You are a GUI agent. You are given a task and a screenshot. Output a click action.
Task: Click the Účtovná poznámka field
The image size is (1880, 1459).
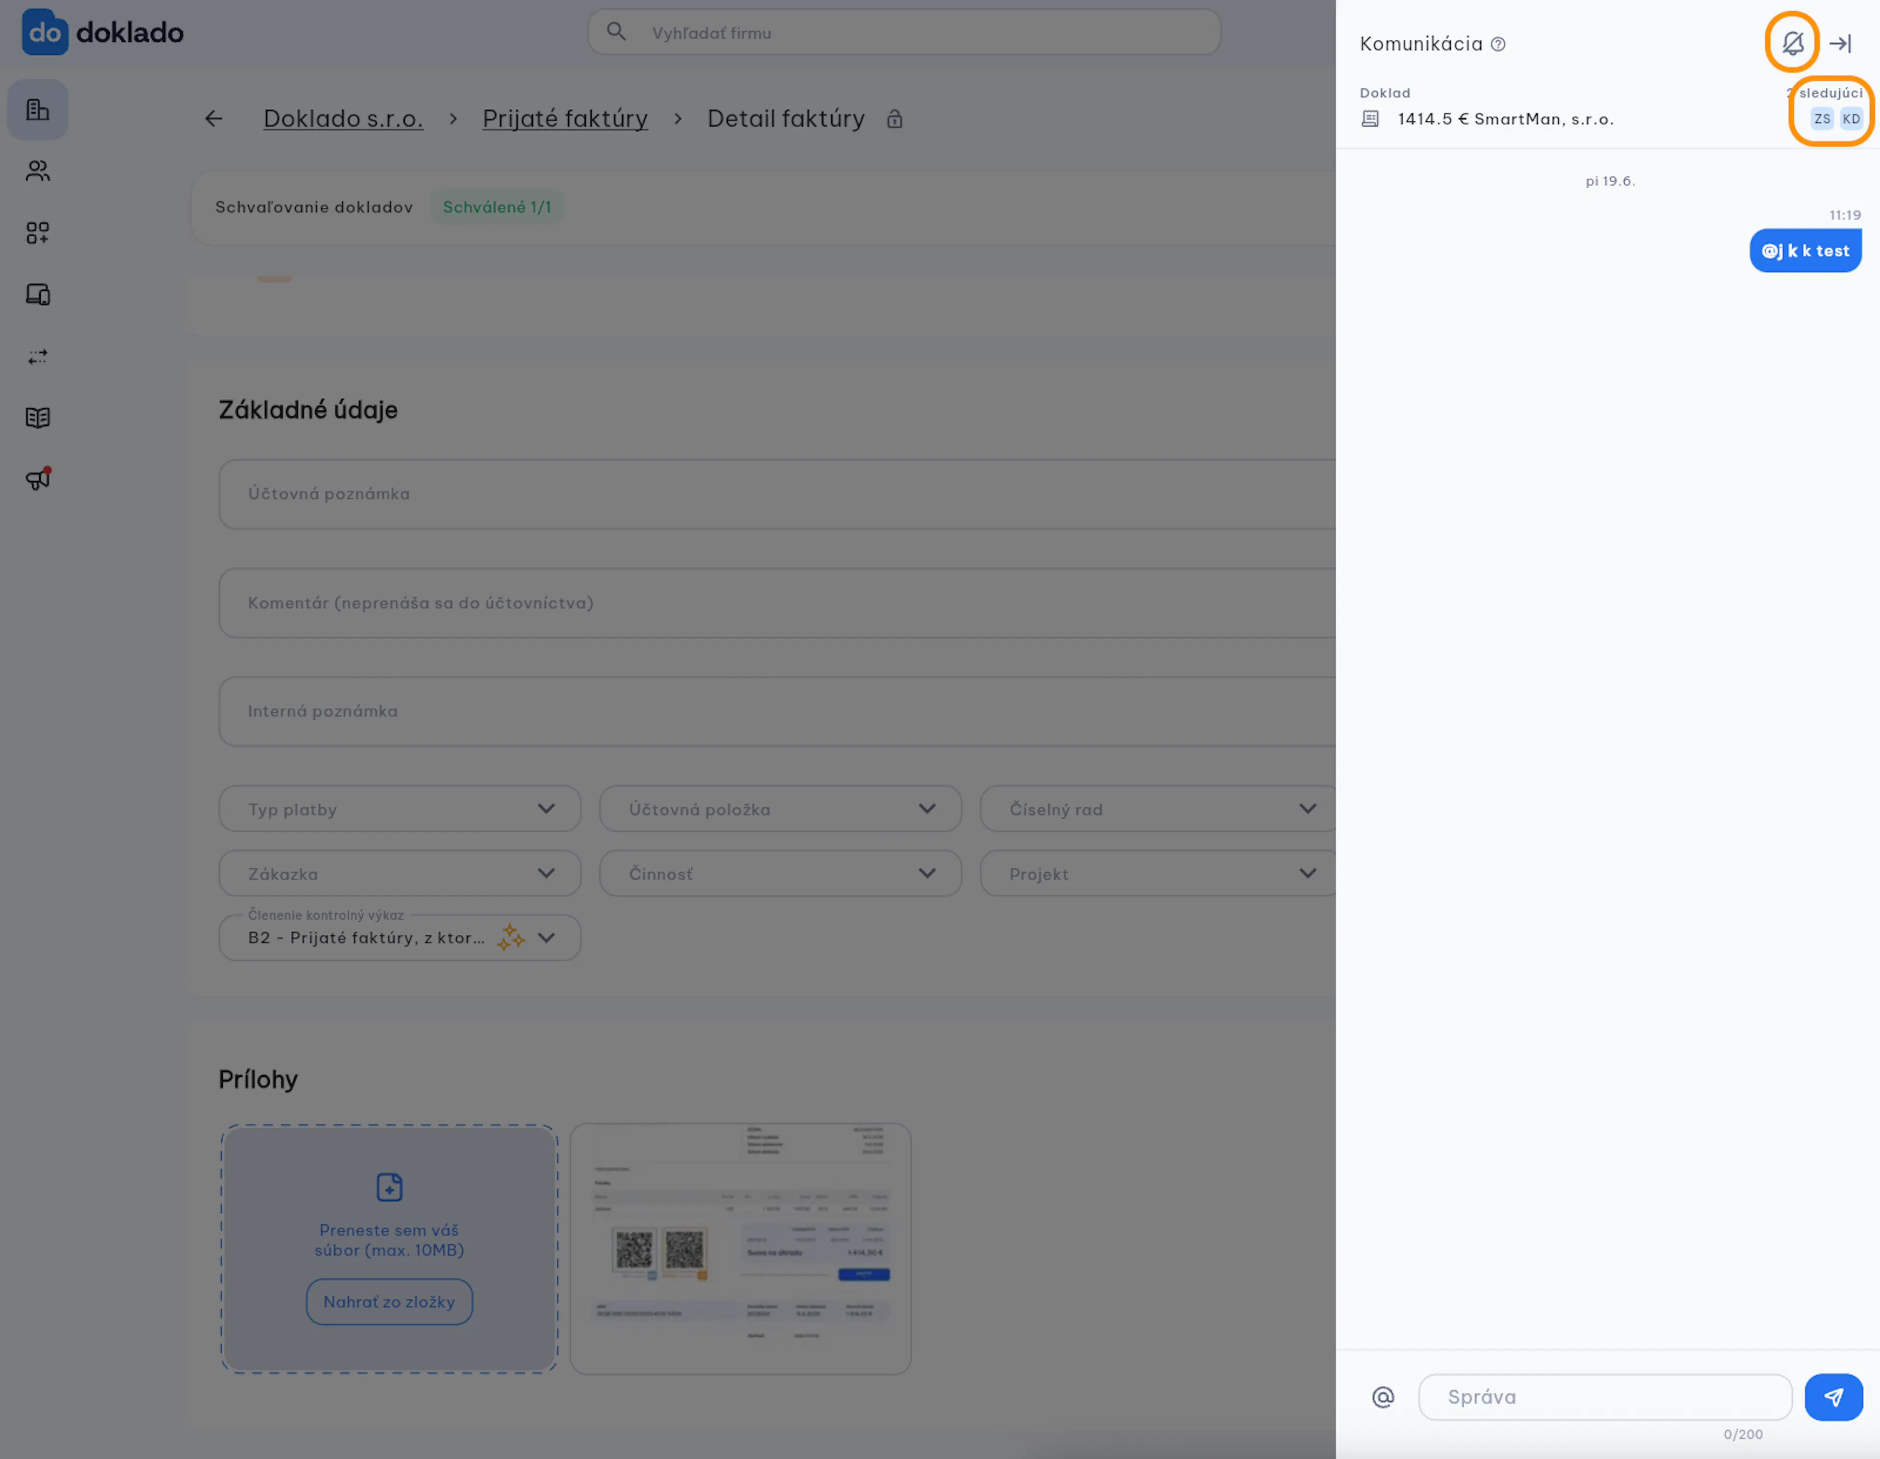[777, 494]
